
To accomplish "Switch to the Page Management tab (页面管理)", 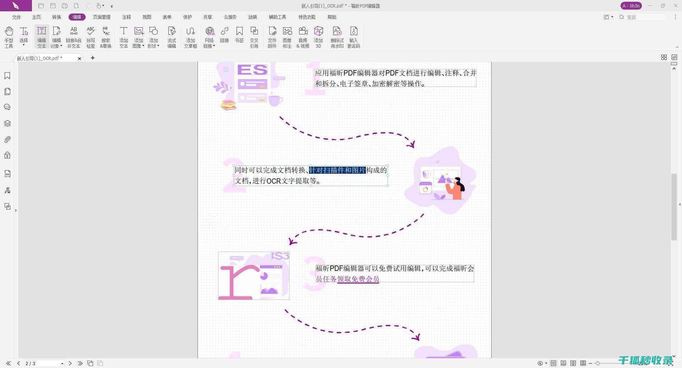I will pyautogui.click(x=102, y=17).
